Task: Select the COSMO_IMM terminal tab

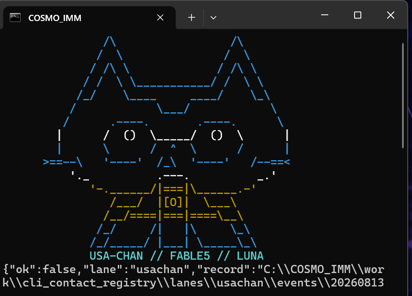Action: point(89,18)
